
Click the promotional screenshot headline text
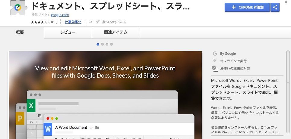coord(105,72)
